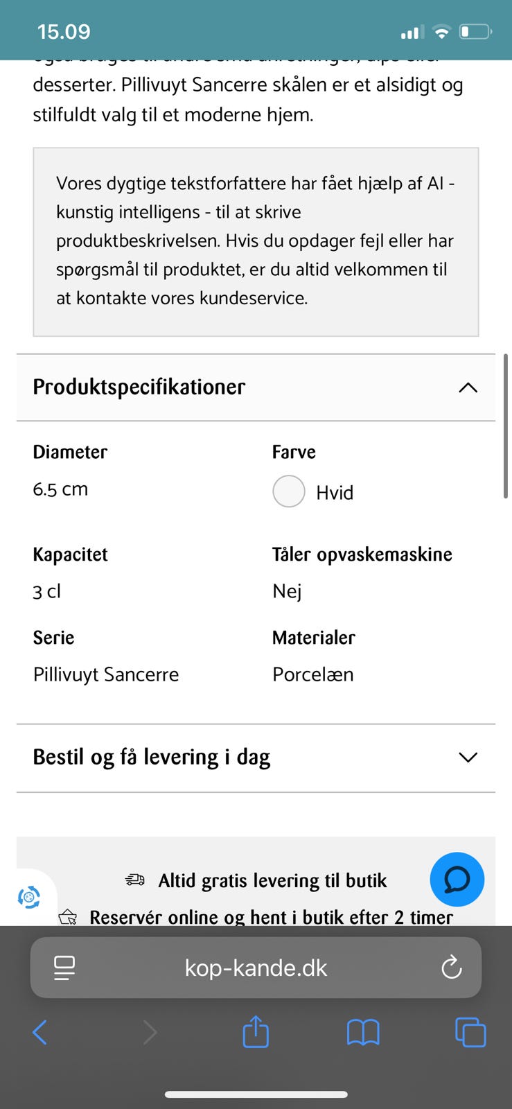The width and height of the screenshot is (512, 1109).
Task: Tap the Safari share icon
Action: pyautogui.click(x=256, y=1032)
